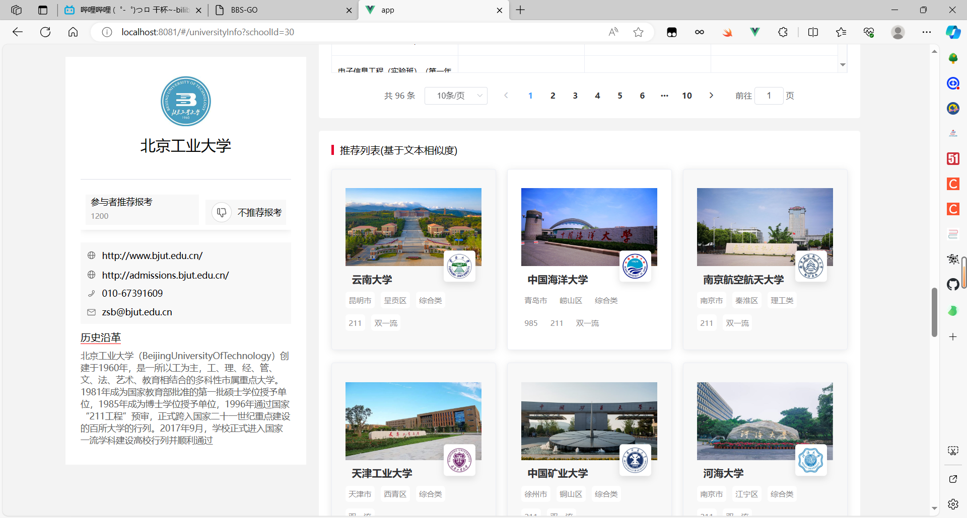Screen dimensions: 967x518
Task: Open the 南京航空航天大学 campus photo
Action: click(x=765, y=227)
